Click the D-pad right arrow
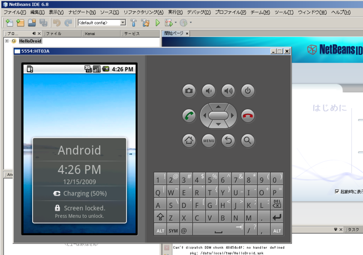This screenshot has height=255, width=363. [x=232, y=115]
